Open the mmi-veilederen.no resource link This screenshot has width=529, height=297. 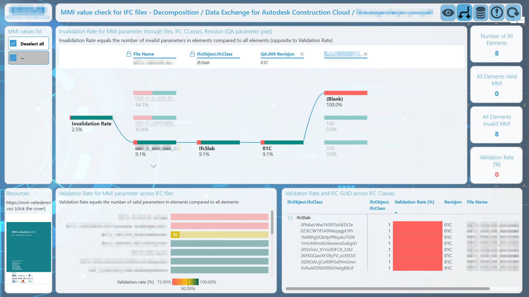click(28, 205)
